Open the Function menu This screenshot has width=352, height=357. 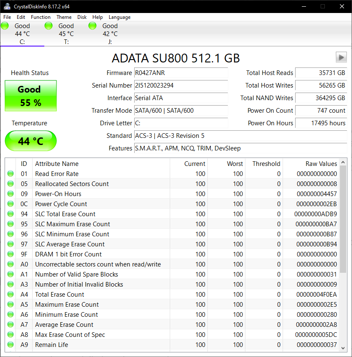coord(41,17)
